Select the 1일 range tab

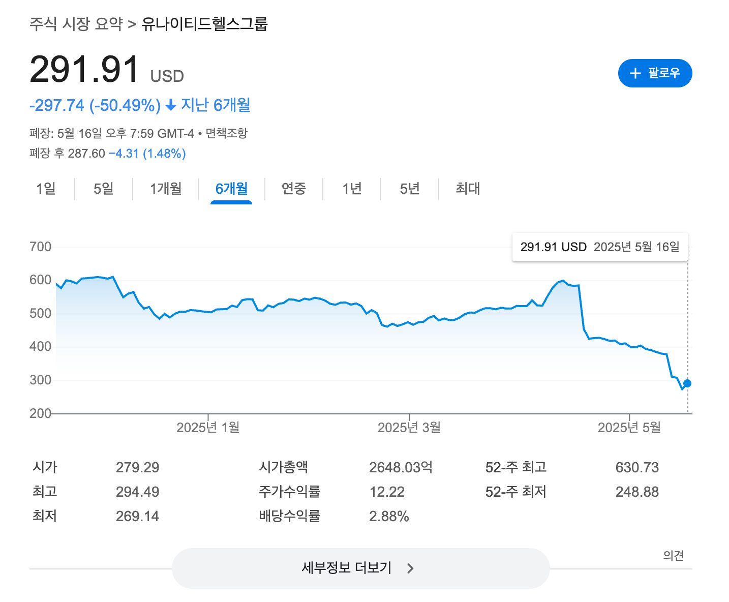click(x=46, y=189)
